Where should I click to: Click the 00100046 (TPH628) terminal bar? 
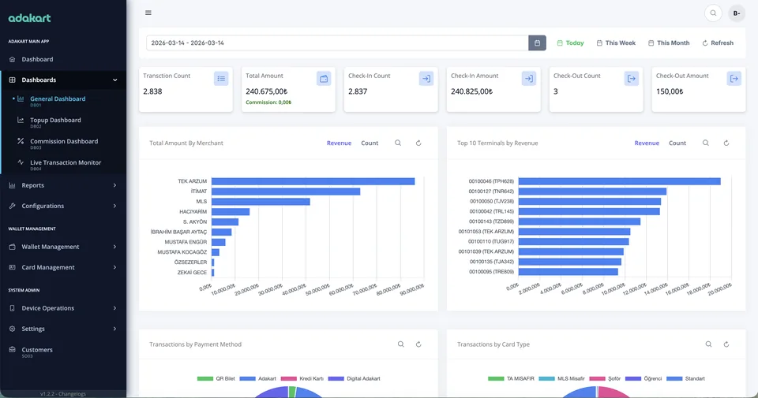(x=620, y=181)
